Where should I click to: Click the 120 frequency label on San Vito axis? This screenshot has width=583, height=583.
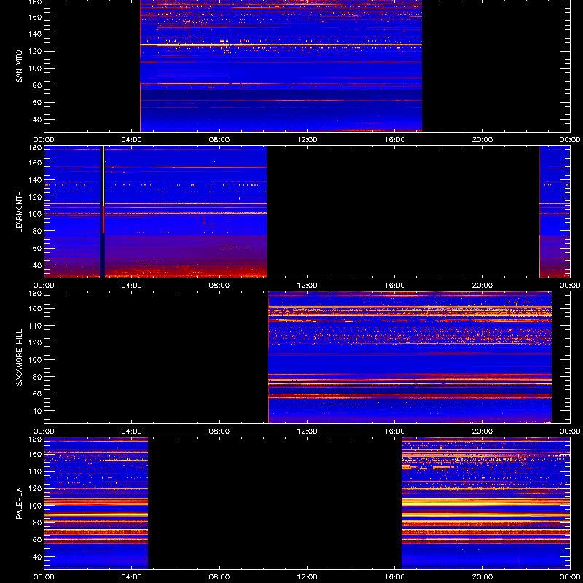coord(36,51)
